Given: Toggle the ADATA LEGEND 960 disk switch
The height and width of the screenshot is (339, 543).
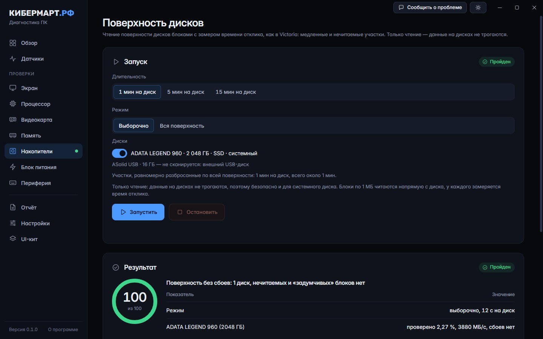Looking at the screenshot, I should (x=120, y=153).
